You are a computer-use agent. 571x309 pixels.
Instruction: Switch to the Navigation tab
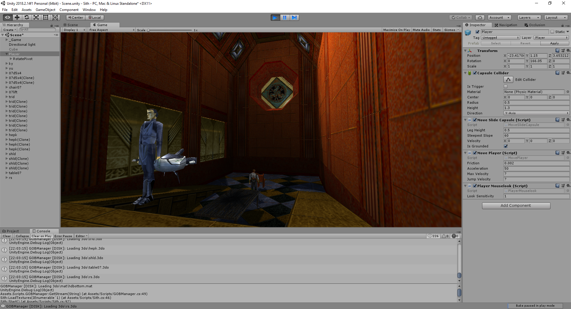(506, 25)
